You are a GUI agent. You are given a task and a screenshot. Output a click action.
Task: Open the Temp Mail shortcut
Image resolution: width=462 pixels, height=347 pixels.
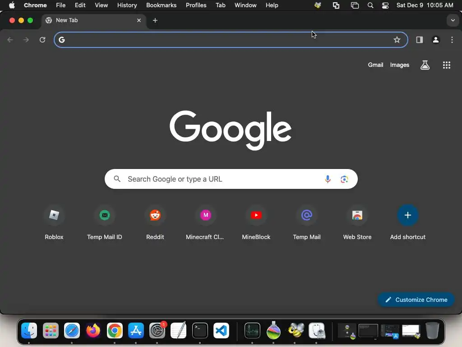pos(307,222)
